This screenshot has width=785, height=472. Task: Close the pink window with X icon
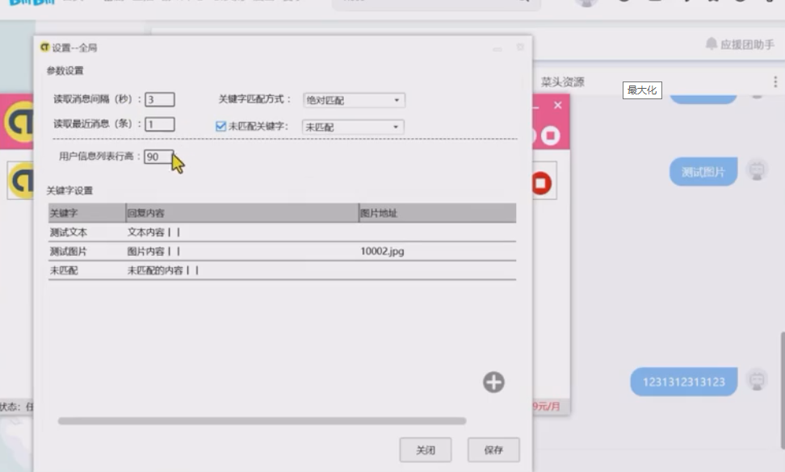pyautogui.click(x=557, y=106)
